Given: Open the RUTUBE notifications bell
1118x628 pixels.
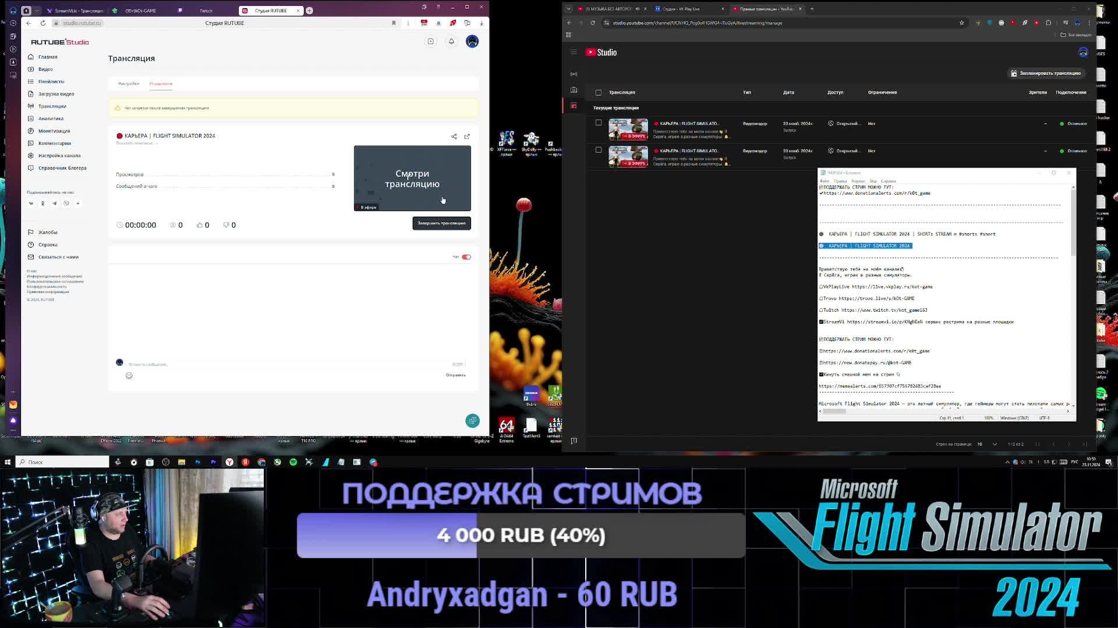Looking at the screenshot, I should click(x=451, y=41).
